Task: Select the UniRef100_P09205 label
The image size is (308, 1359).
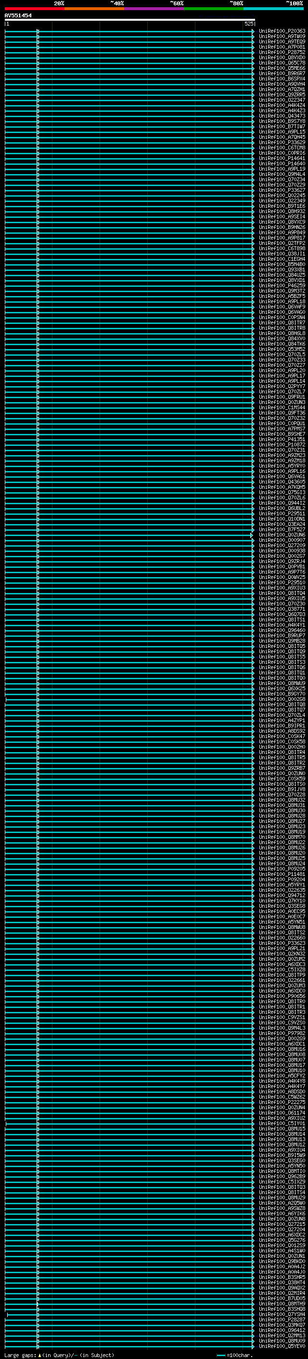Action: pos(282,869)
